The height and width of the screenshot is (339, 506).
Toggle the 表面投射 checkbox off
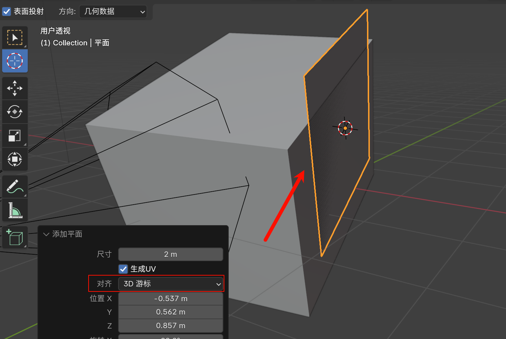6,11
